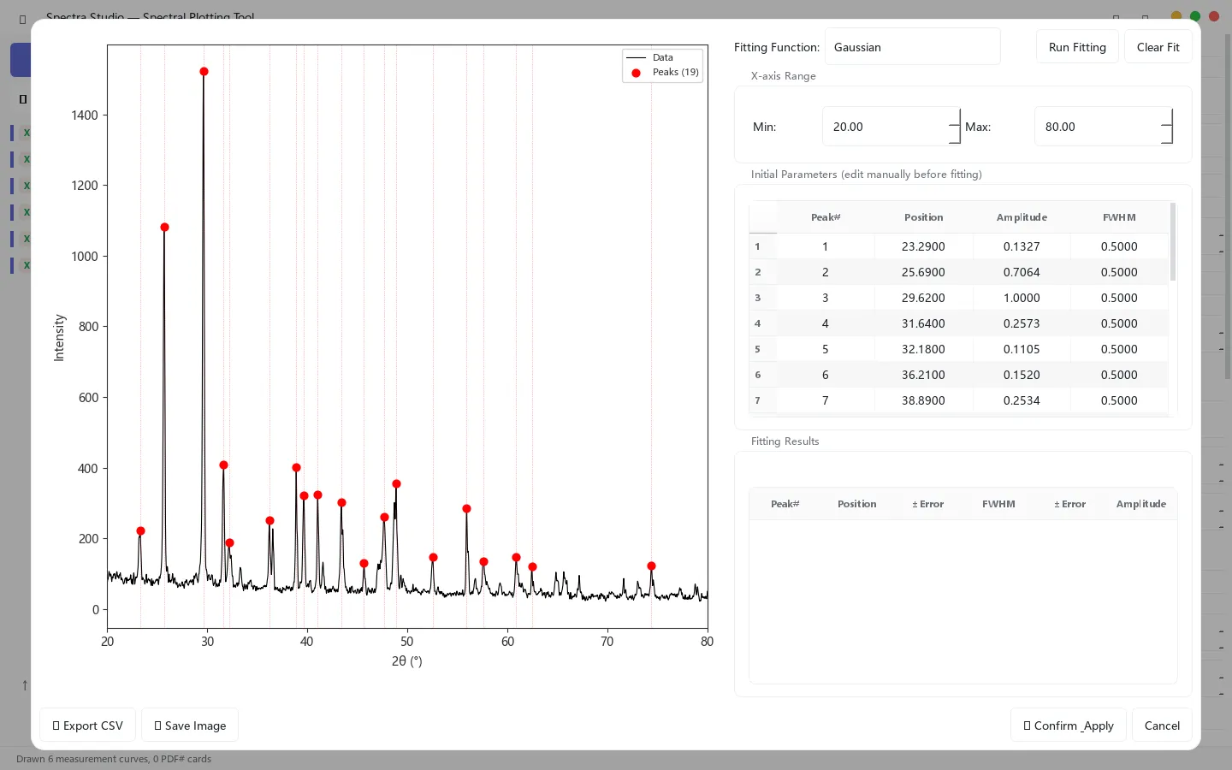This screenshot has width=1232, height=770.
Task: Click the Initial Parameters table vertical scrollbar
Action: pos(1173,242)
